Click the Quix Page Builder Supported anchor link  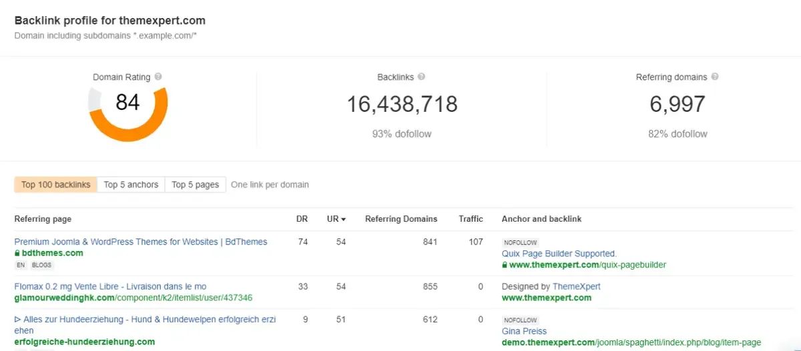point(559,254)
